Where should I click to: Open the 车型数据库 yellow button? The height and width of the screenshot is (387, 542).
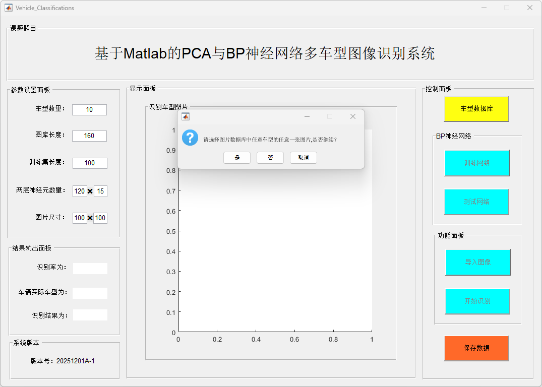pyautogui.click(x=476, y=108)
